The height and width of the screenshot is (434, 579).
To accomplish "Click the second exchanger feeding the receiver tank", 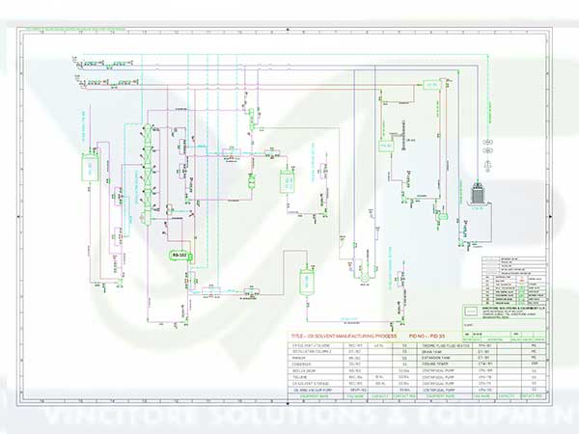I will [x=272, y=151].
